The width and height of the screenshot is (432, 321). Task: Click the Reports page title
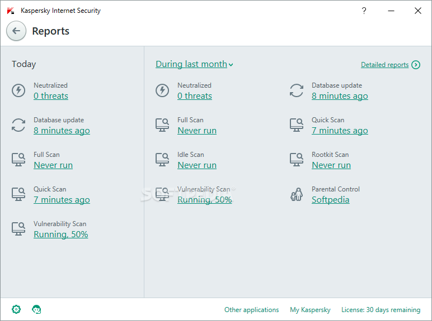pyautogui.click(x=51, y=31)
